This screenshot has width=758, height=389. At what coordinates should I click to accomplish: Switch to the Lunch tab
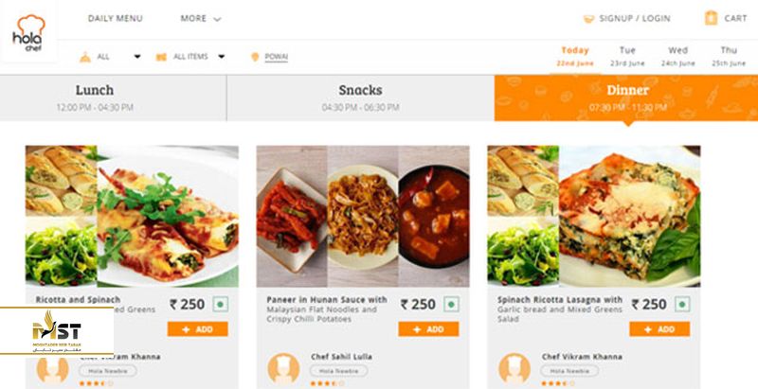tap(95, 97)
